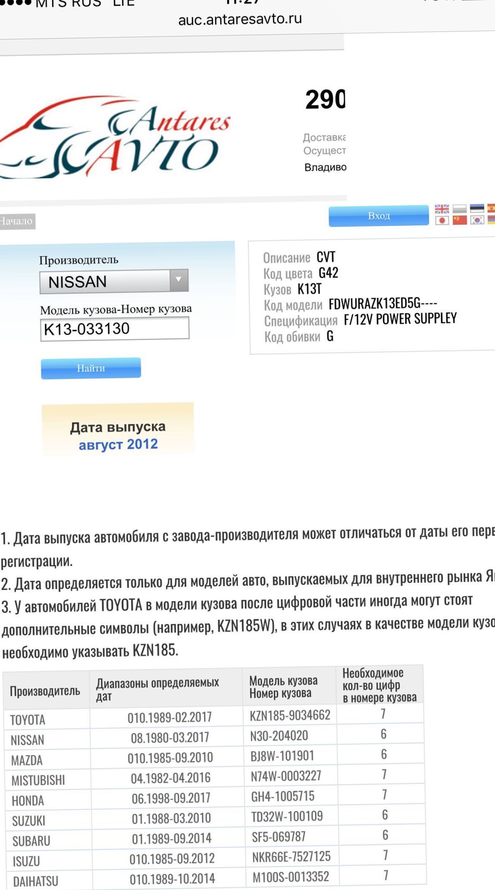Image resolution: width=495 pixels, height=890 pixels.
Task: Click the example number "GH4-1005715"
Action: 283,796
